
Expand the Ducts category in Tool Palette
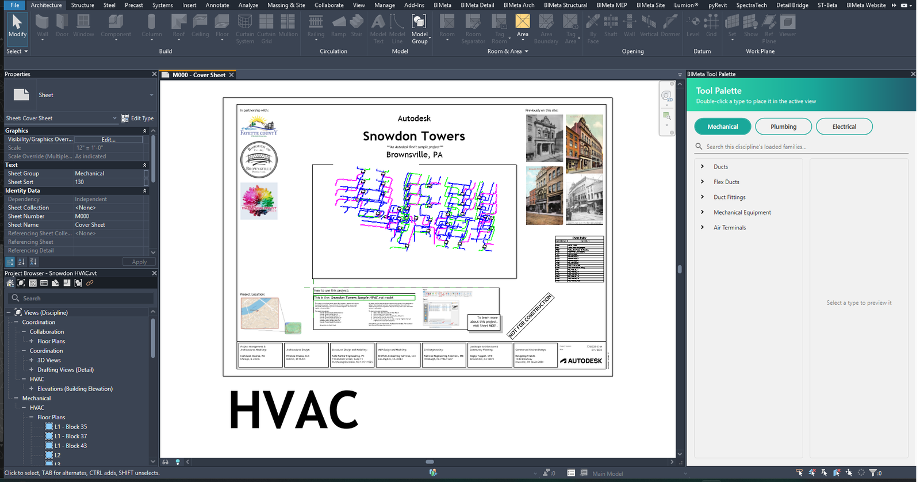(702, 166)
